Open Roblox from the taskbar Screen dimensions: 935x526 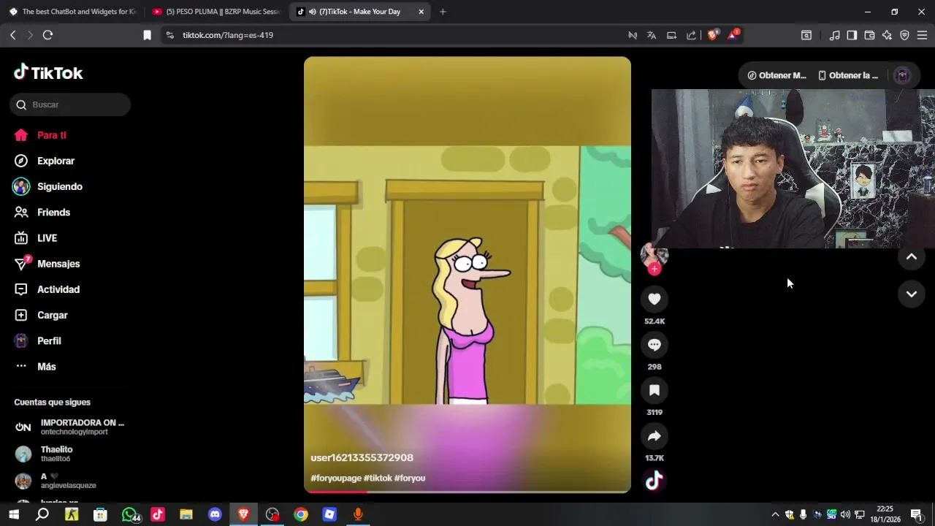coord(329,514)
